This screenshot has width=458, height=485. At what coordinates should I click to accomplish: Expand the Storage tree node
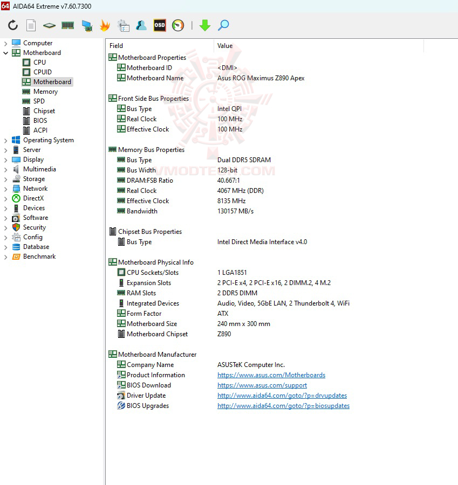click(x=5, y=179)
